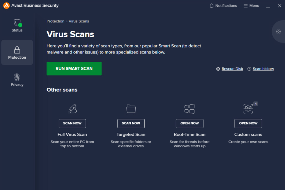Click the settings gear icon

coord(278,31)
